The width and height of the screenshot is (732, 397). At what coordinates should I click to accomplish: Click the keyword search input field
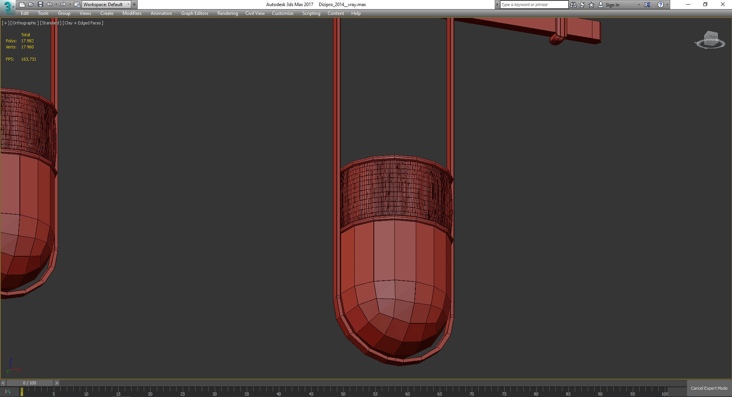[x=534, y=5]
